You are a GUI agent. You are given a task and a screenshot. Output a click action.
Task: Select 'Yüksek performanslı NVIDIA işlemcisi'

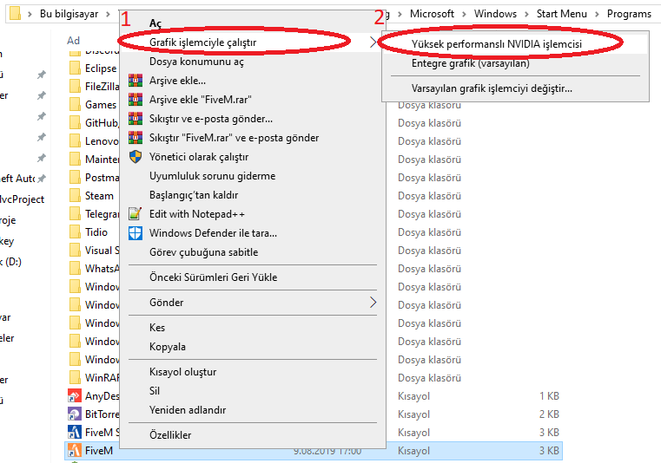pos(497,43)
